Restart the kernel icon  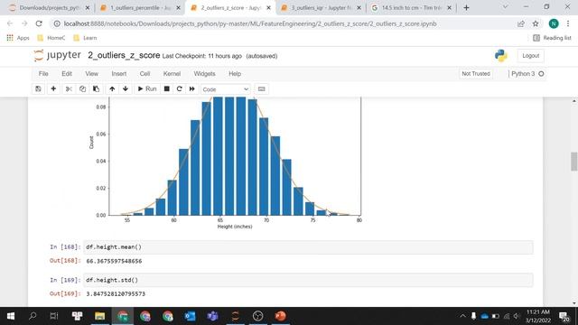[x=180, y=88]
